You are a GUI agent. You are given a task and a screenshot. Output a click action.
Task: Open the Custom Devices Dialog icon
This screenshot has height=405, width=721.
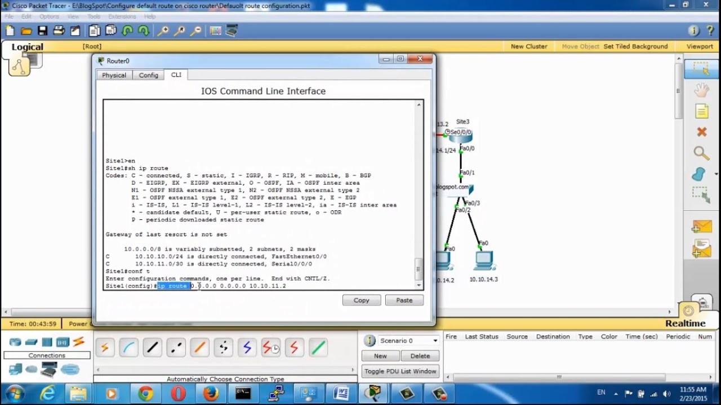coord(232,31)
